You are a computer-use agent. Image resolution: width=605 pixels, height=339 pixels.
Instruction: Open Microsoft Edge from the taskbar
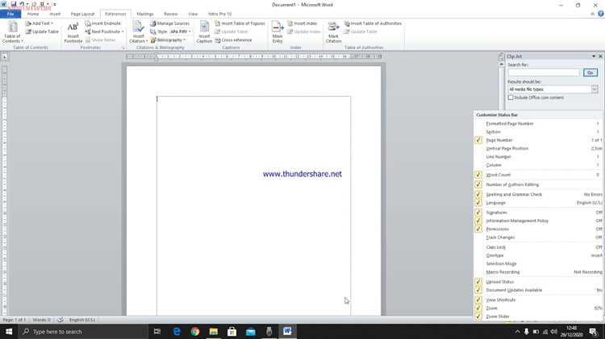[x=177, y=331]
